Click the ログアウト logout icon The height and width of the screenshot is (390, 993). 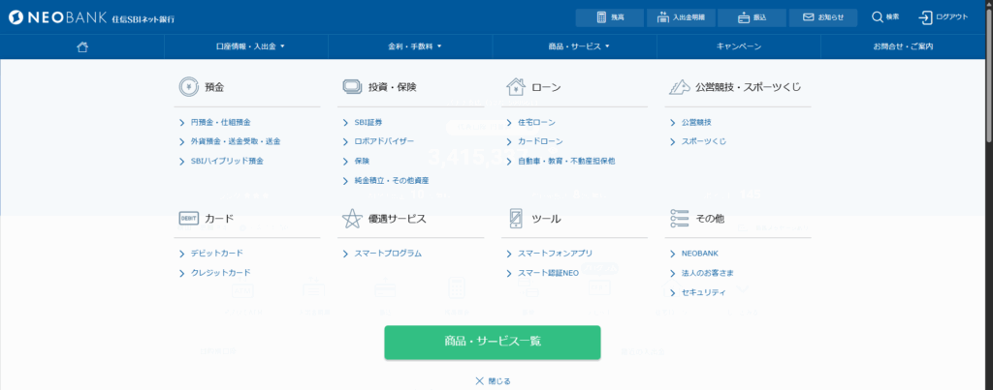pyautogui.click(x=925, y=17)
